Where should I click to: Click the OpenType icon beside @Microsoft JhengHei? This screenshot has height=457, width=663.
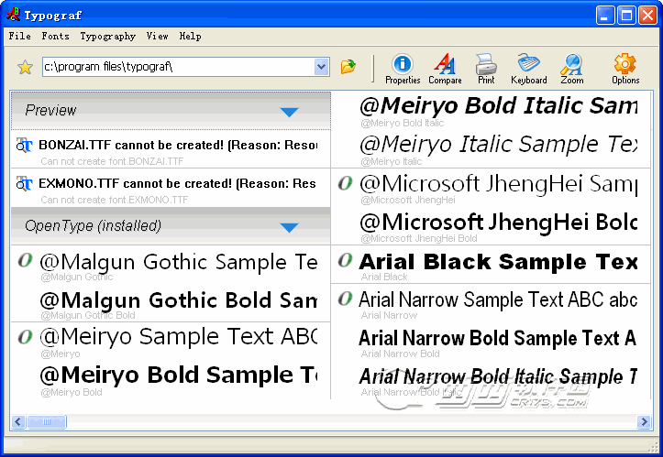(345, 183)
